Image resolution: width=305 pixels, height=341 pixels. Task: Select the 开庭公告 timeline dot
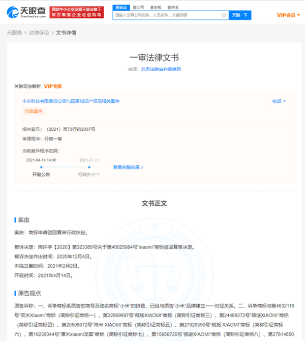(x=41, y=167)
